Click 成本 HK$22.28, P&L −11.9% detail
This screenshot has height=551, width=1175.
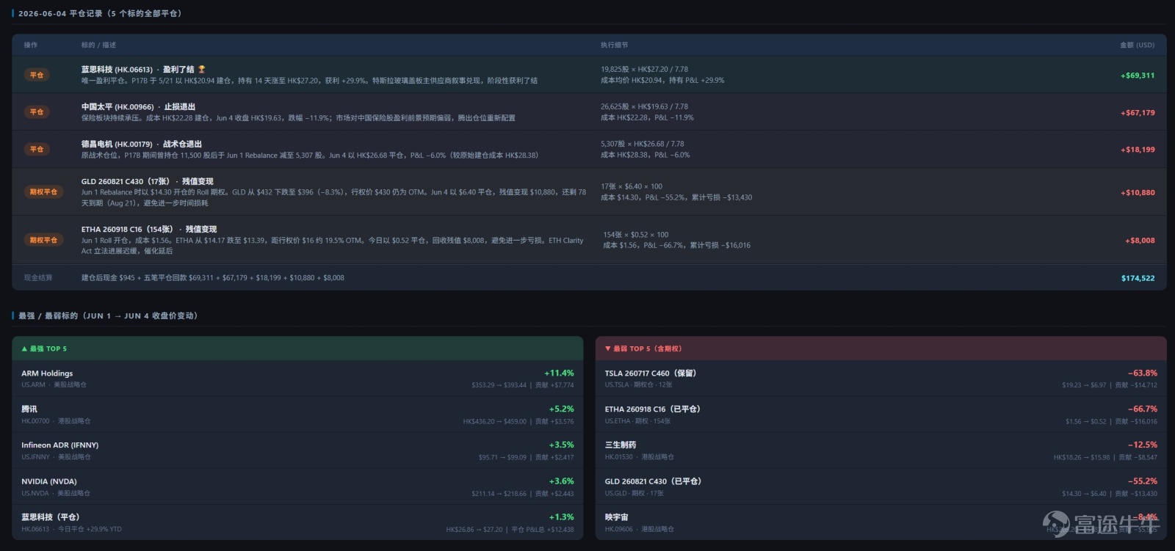tap(646, 118)
